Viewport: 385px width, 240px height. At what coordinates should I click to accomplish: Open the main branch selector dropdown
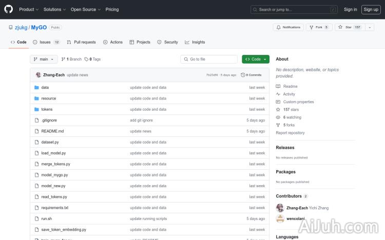coord(43,59)
